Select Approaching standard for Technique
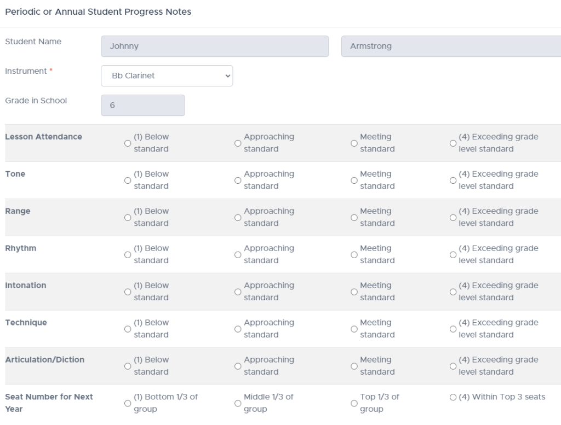The width and height of the screenshot is (561, 425). [x=238, y=329]
